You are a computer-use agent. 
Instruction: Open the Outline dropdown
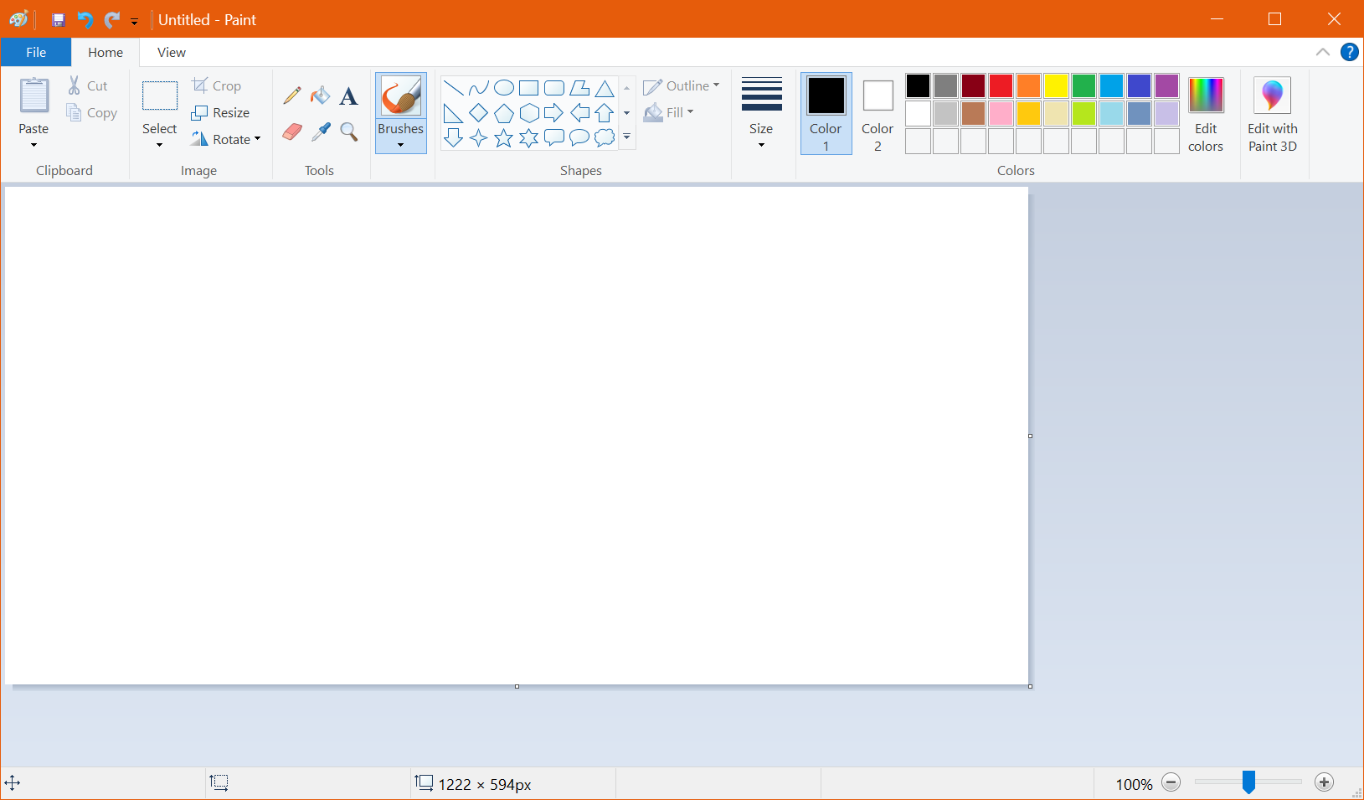tap(682, 86)
